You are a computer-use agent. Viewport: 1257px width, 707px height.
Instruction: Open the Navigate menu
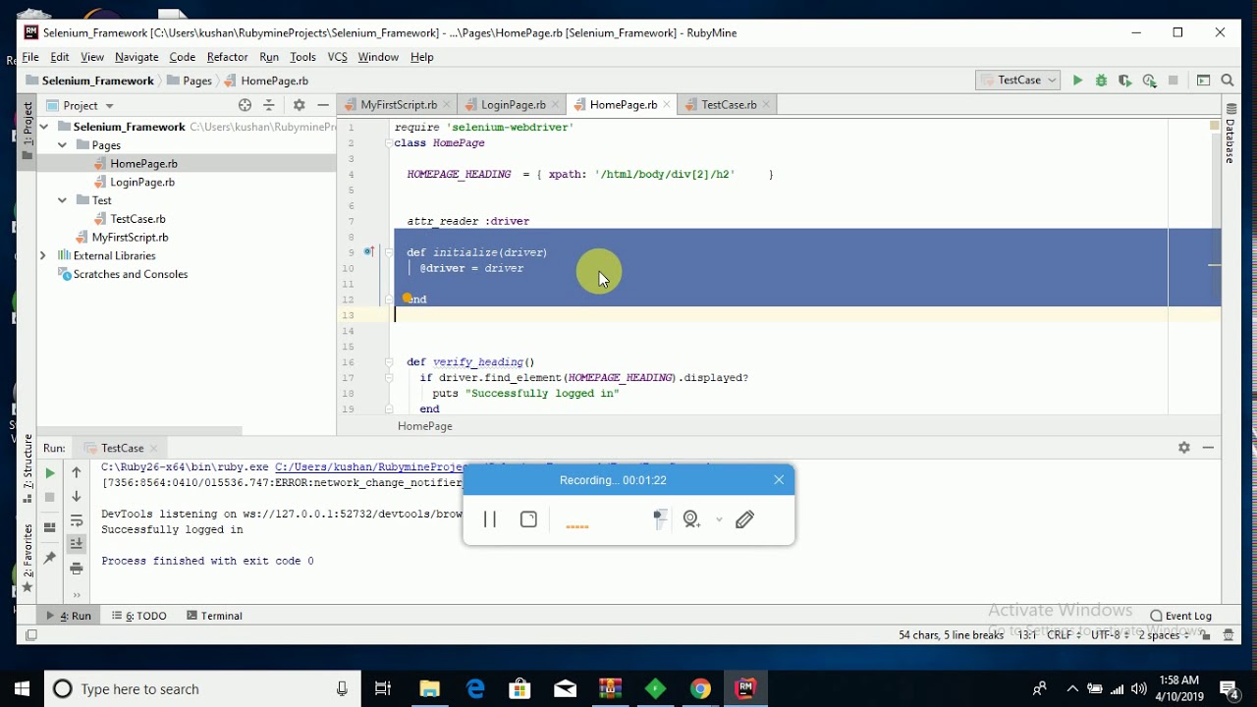point(137,57)
